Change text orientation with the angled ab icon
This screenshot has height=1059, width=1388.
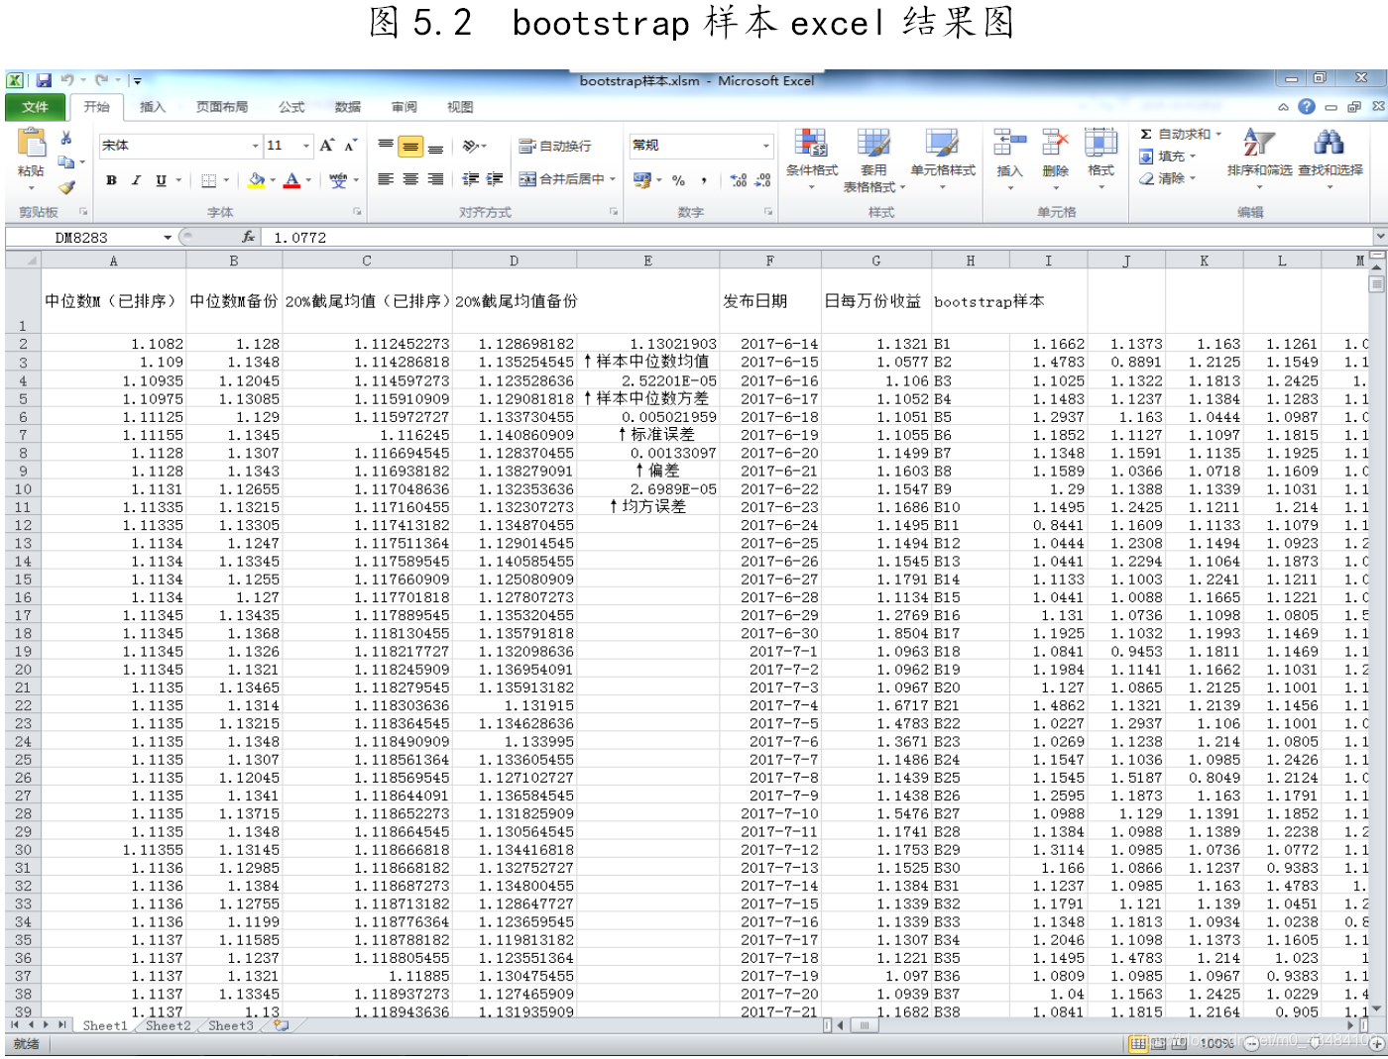point(472,146)
